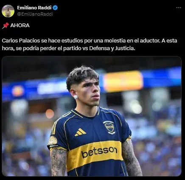The image size is (185, 180).
Task: Click Defensa y Justicia in the tweet text
Action: [x=112, y=48]
